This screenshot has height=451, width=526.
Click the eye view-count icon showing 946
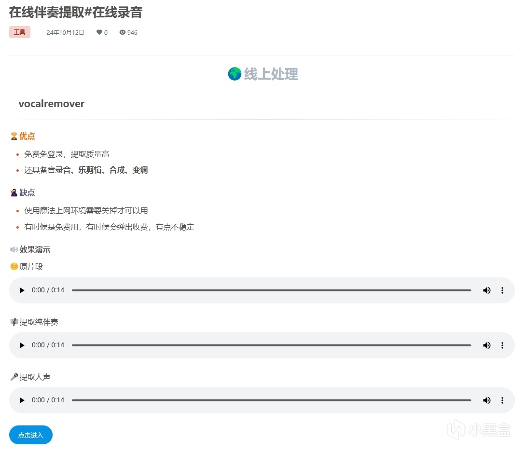[x=122, y=32]
